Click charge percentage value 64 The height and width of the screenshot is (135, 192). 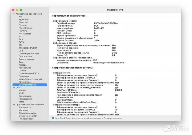pyautogui.click(x=113, y=55)
